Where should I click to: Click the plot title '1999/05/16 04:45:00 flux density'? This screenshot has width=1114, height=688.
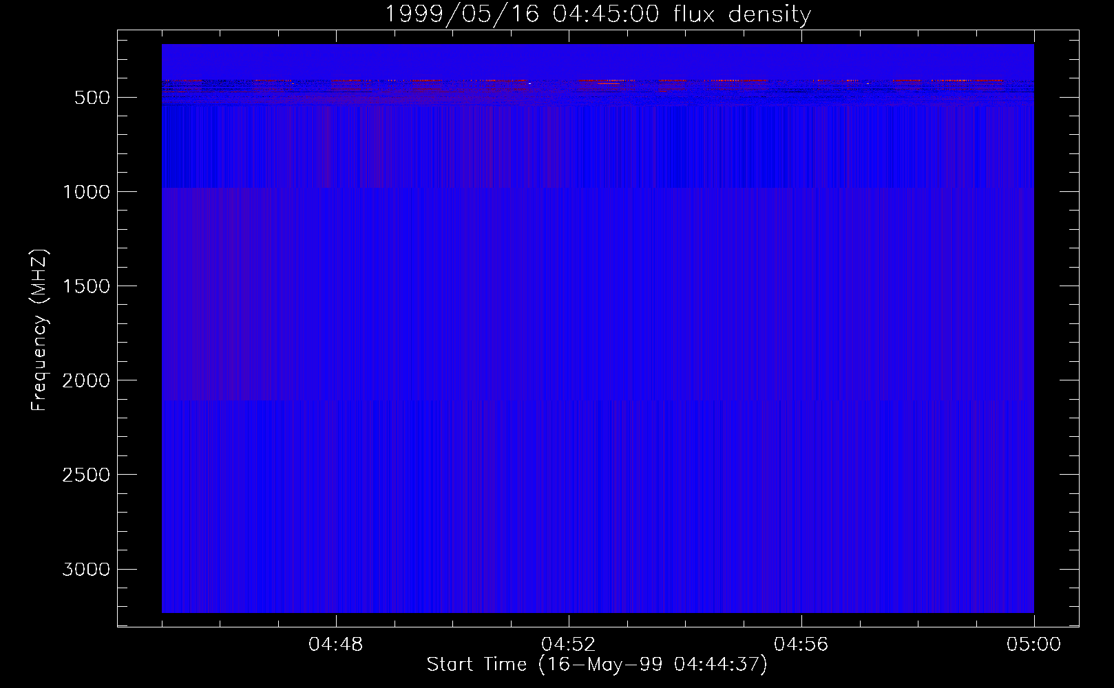598,14
